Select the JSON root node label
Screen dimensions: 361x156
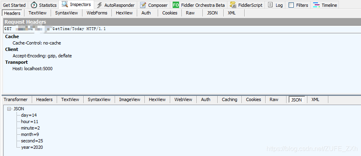19,109
